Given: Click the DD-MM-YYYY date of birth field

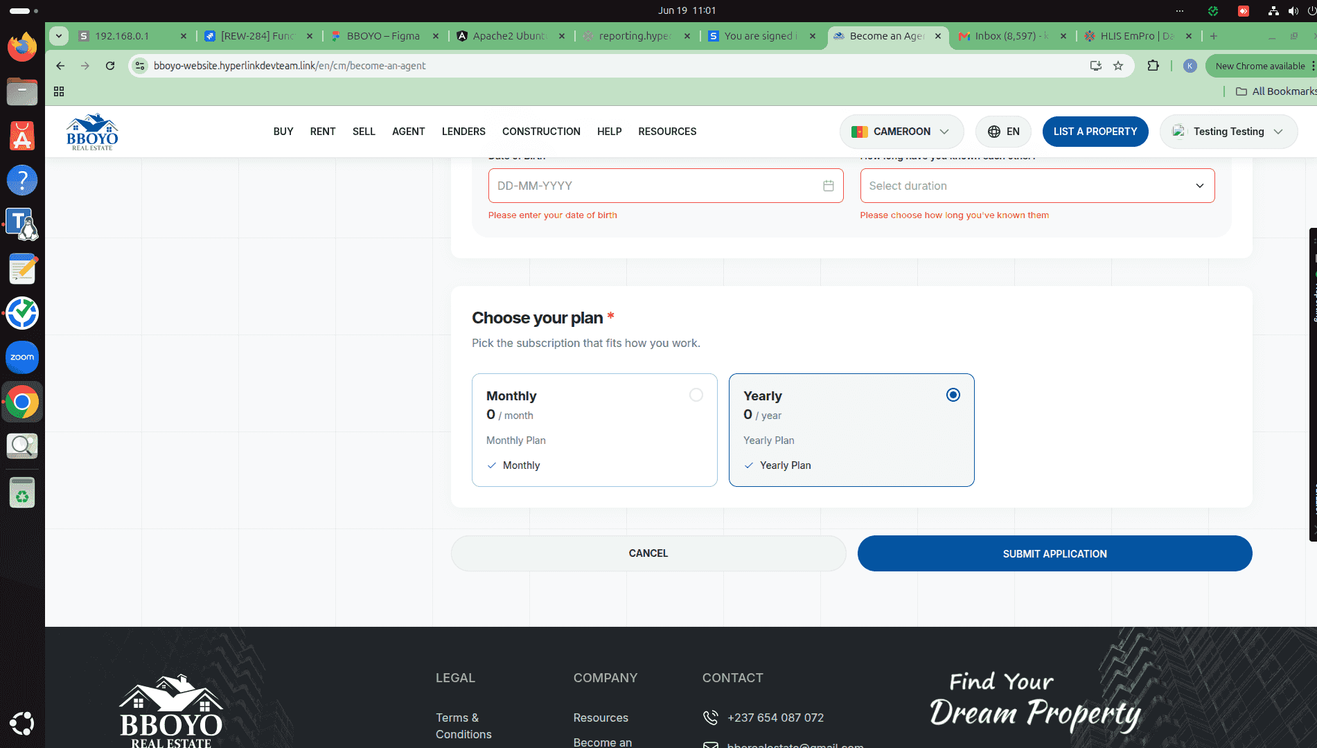Looking at the screenshot, I should pyautogui.click(x=666, y=186).
